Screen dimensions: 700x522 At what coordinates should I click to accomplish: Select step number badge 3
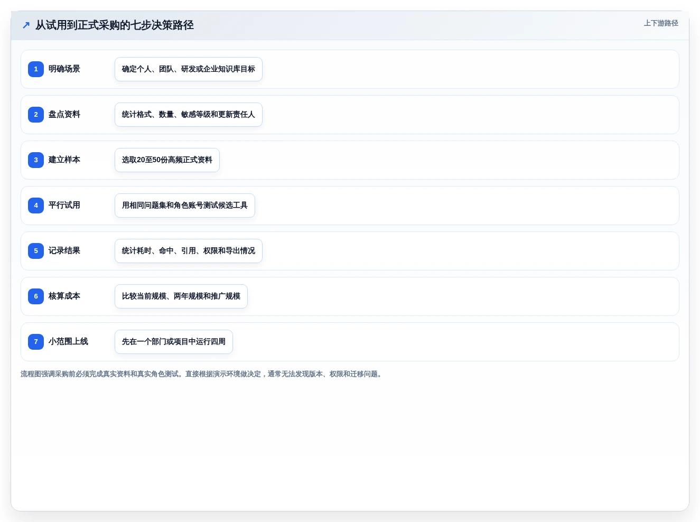[36, 160]
